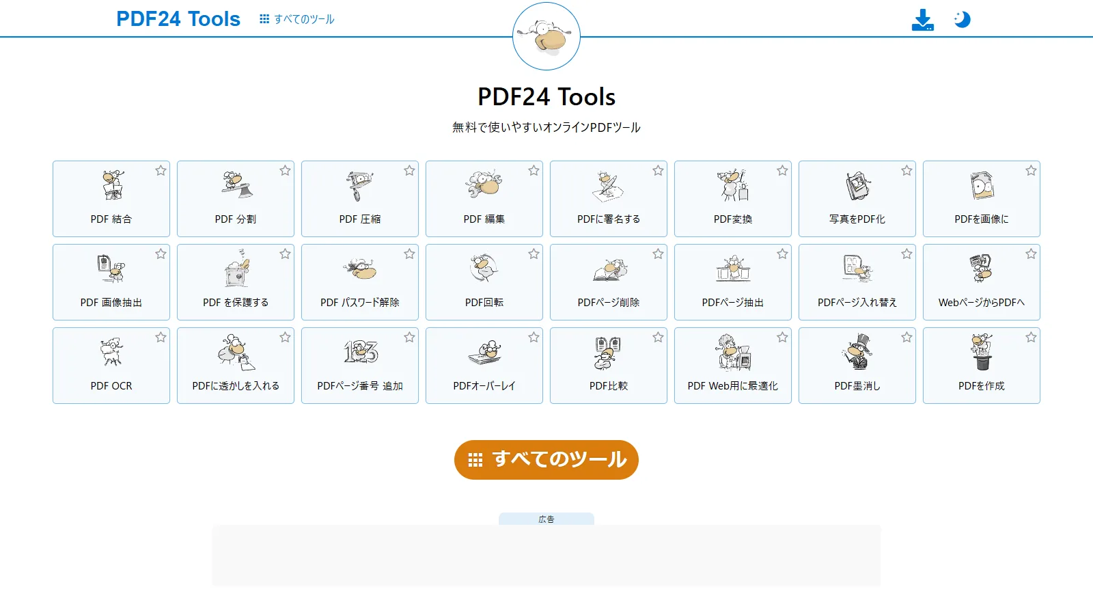This screenshot has height=615, width=1093.
Task: Open the PDF比較 tool tile
Action: coord(609,366)
